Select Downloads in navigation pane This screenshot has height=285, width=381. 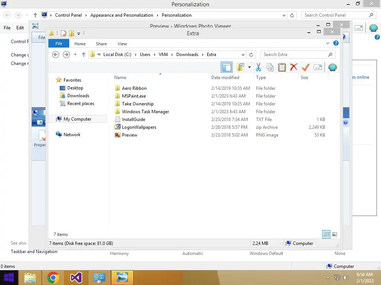pos(78,95)
